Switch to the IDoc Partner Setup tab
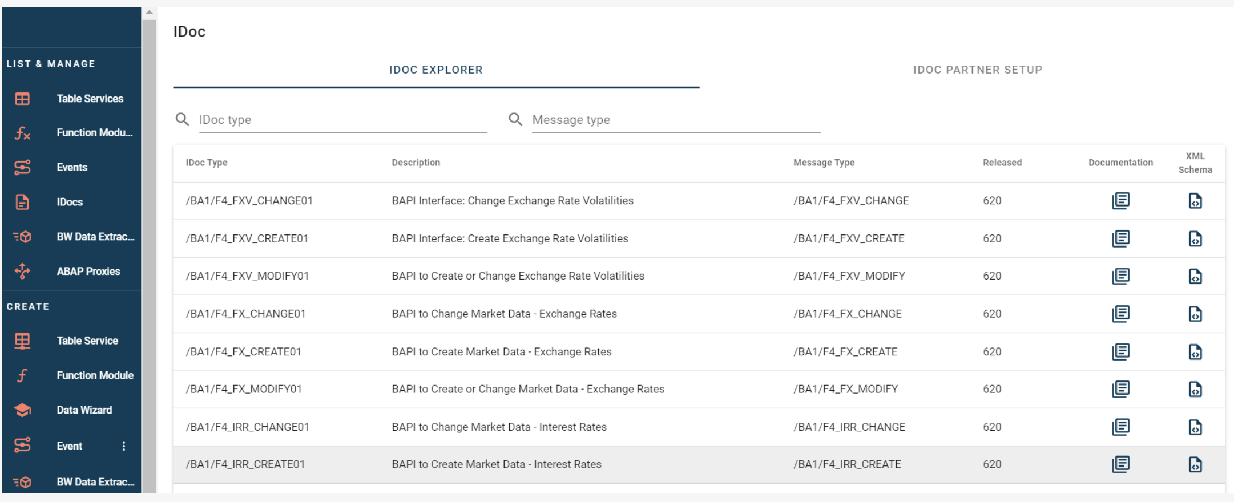 tap(977, 70)
